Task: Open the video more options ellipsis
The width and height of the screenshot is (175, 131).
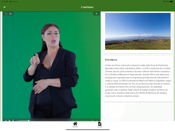Action: coord(97,120)
